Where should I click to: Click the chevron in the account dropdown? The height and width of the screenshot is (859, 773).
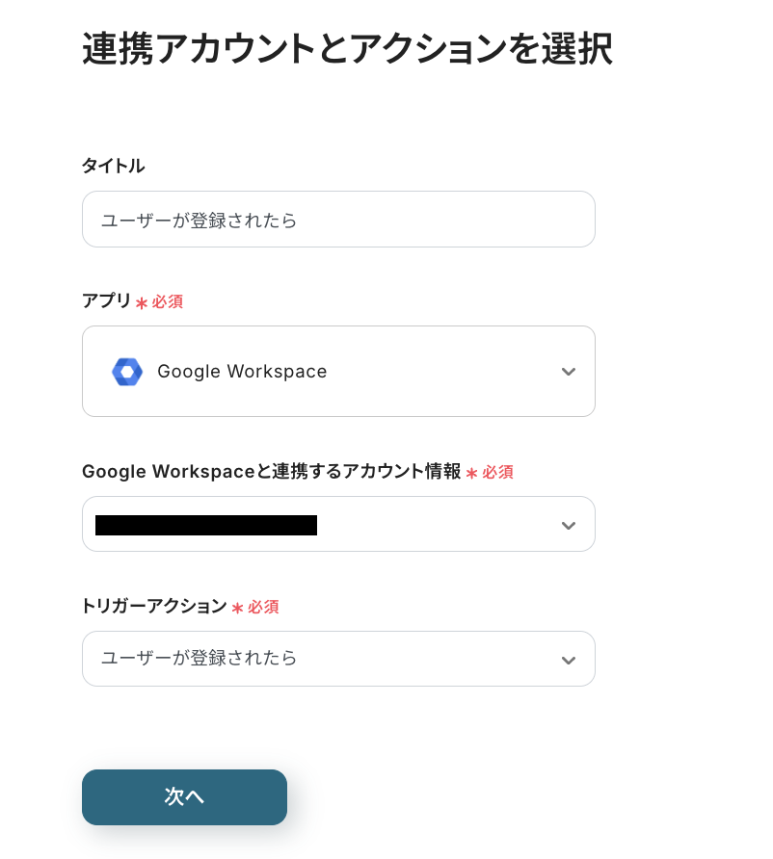pyautogui.click(x=569, y=525)
